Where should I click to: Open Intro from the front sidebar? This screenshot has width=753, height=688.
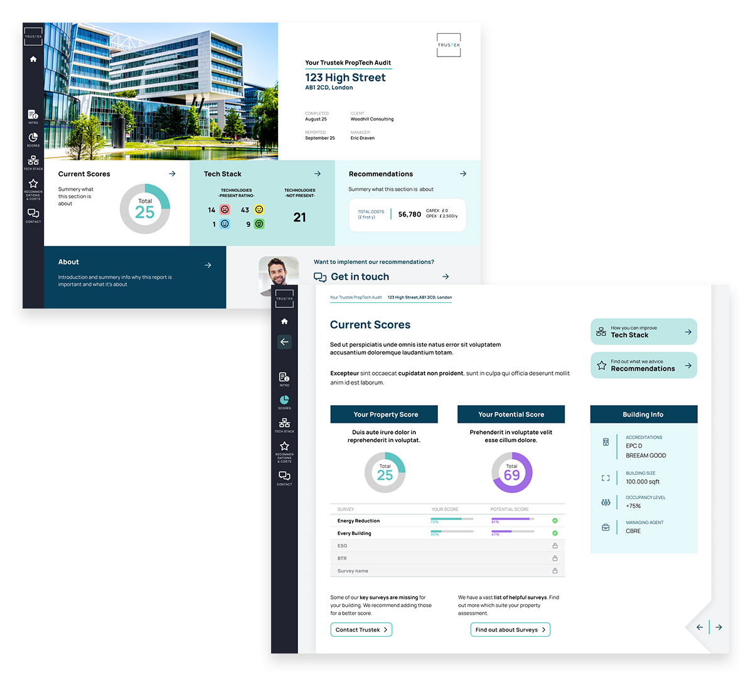(284, 378)
